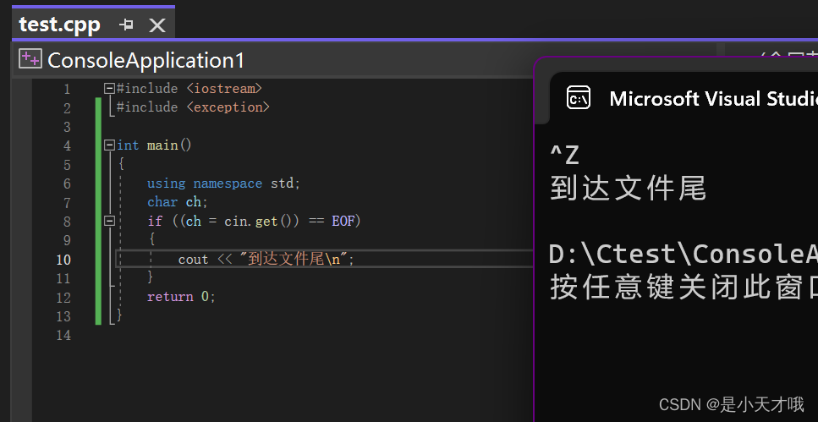Click line number 14 in the gutter
The image size is (818, 422).
point(63,335)
